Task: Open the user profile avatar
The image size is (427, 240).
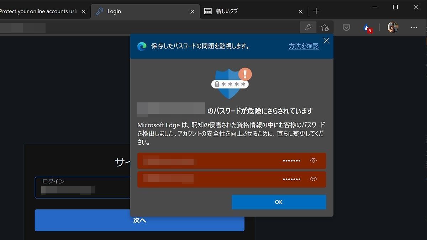Action: (x=393, y=27)
